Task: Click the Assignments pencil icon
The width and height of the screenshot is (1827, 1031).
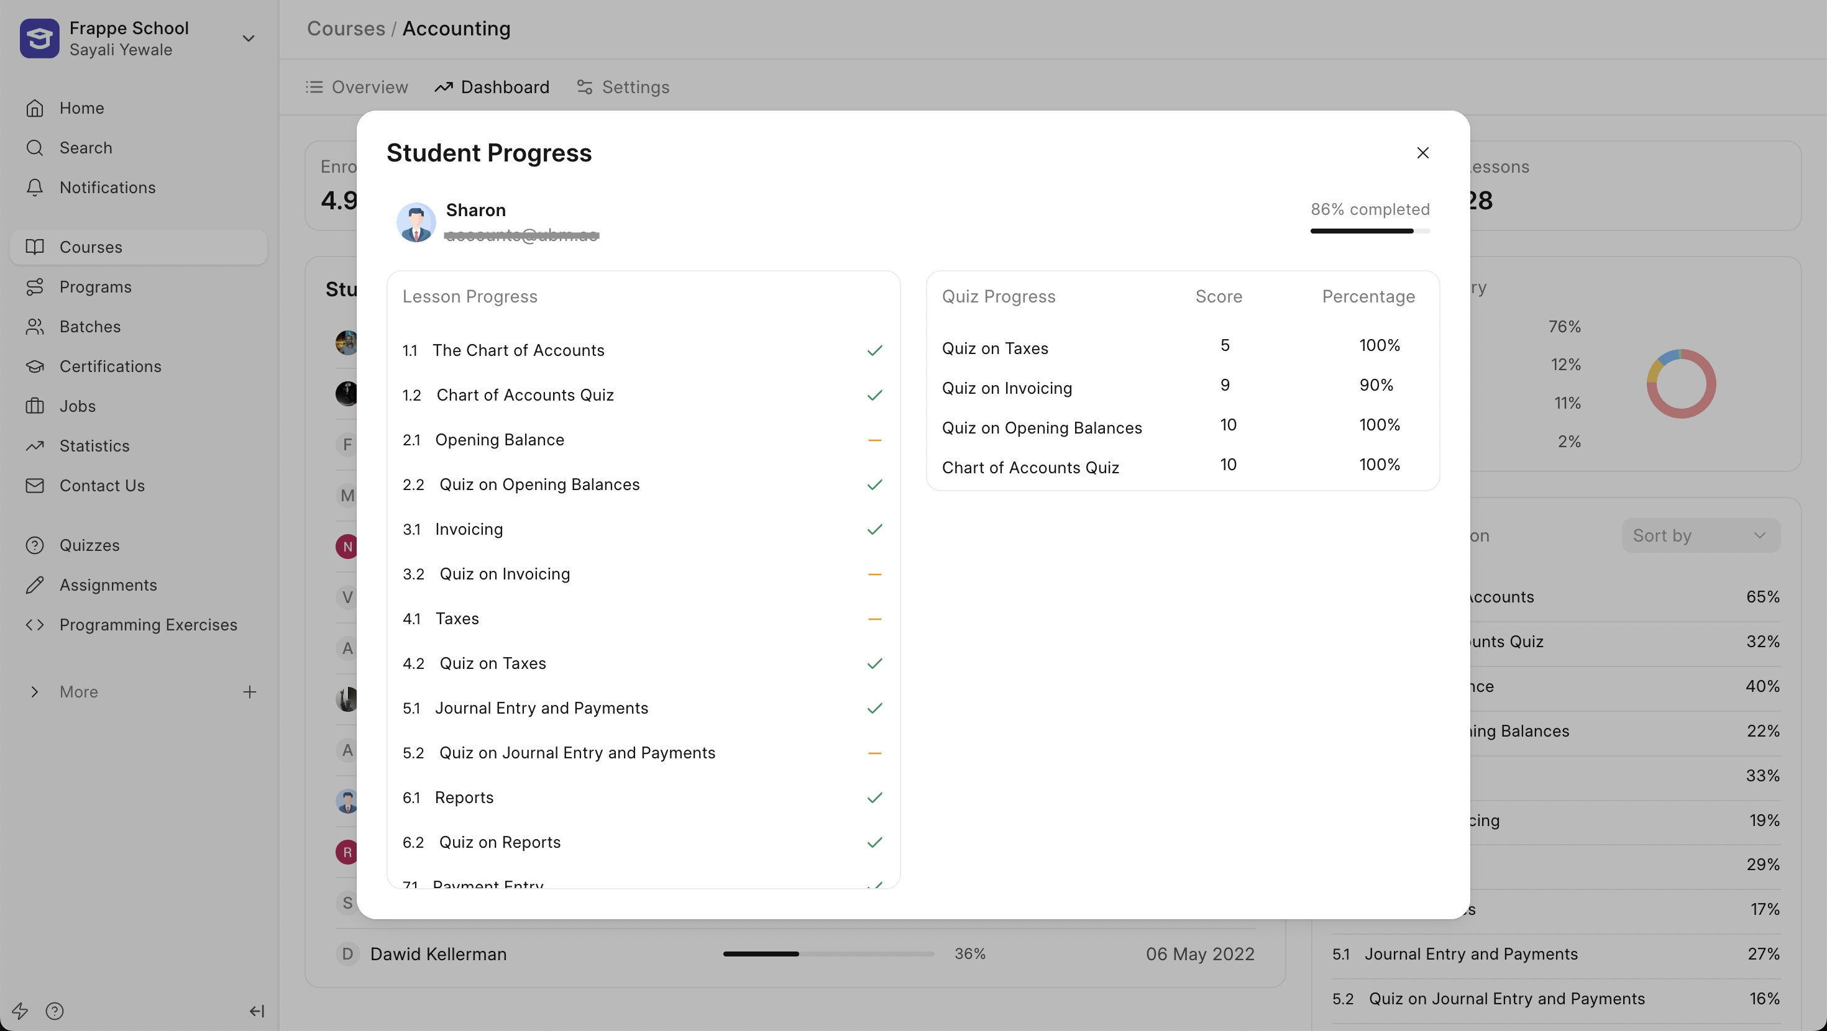Action: (35, 585)
